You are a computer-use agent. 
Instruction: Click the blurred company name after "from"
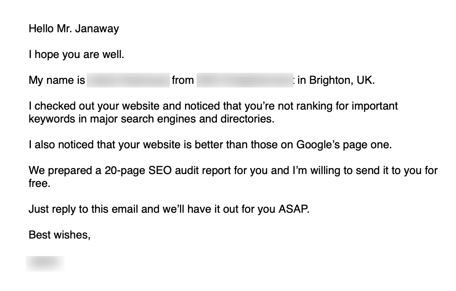coord(245,80)
